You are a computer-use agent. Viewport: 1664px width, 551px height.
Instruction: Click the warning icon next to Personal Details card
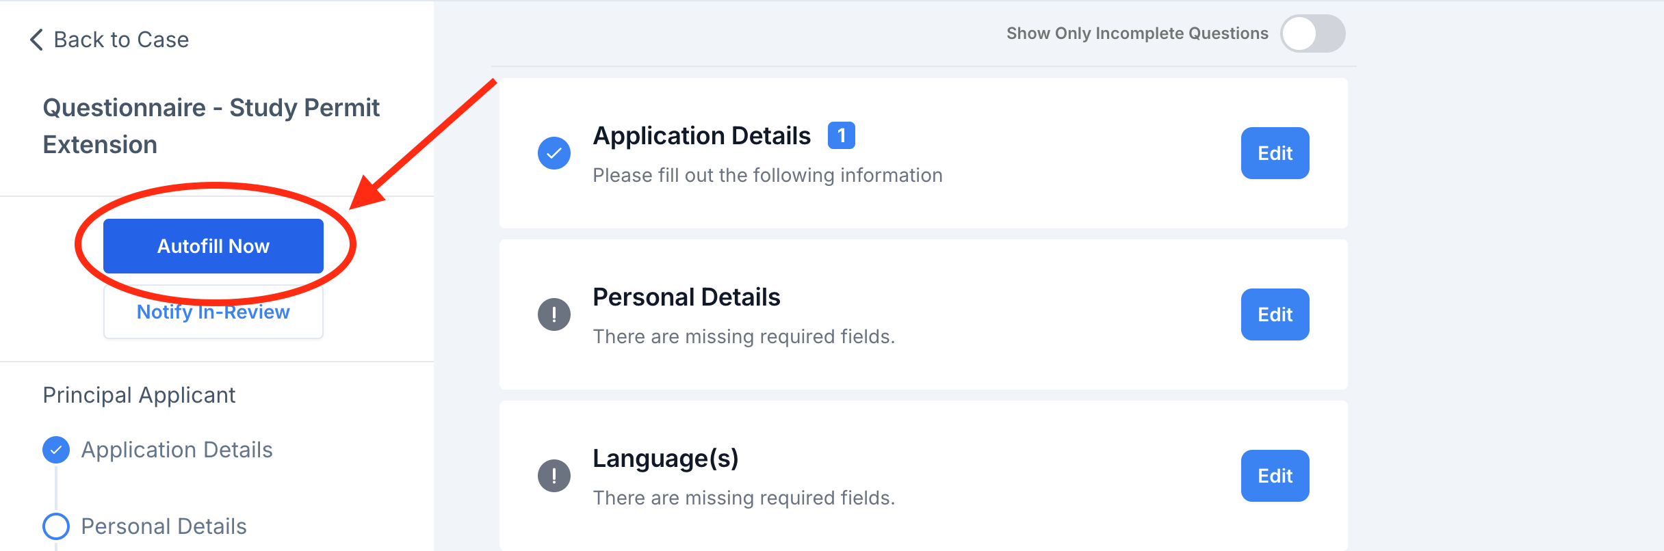tap(554, 314)
